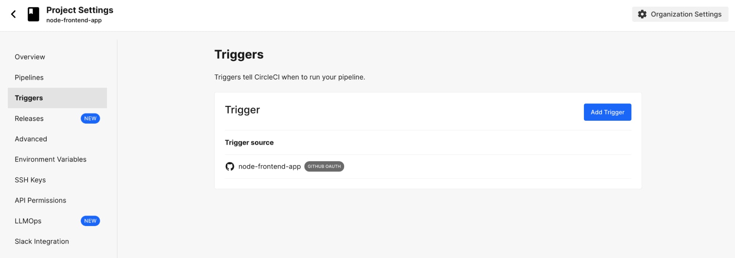735x258 pixels.
Task: Click the NEW badge beside LLMOps
Action: tap(90, 221)
